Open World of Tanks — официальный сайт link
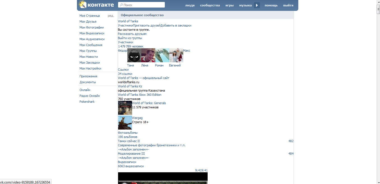380x184 pixels. pos(144,78)
